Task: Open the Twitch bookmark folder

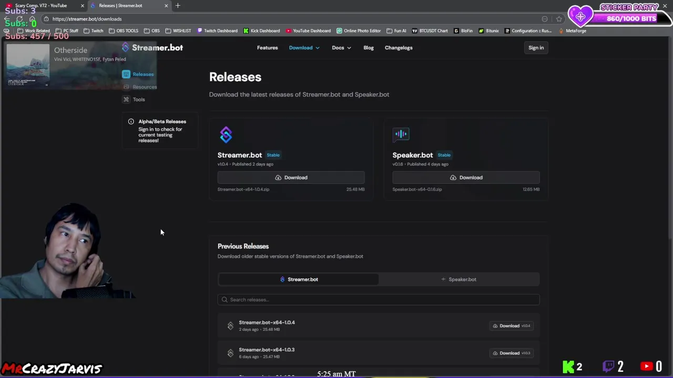Action: coord(94,31)
